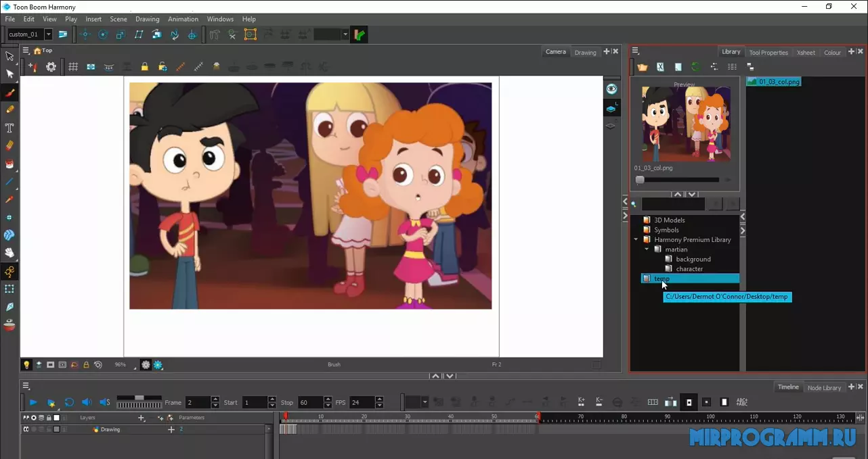Toggle visibility of the Drawing layer
This screenshot has height=459, width=868.
click(x=26, y=429)
